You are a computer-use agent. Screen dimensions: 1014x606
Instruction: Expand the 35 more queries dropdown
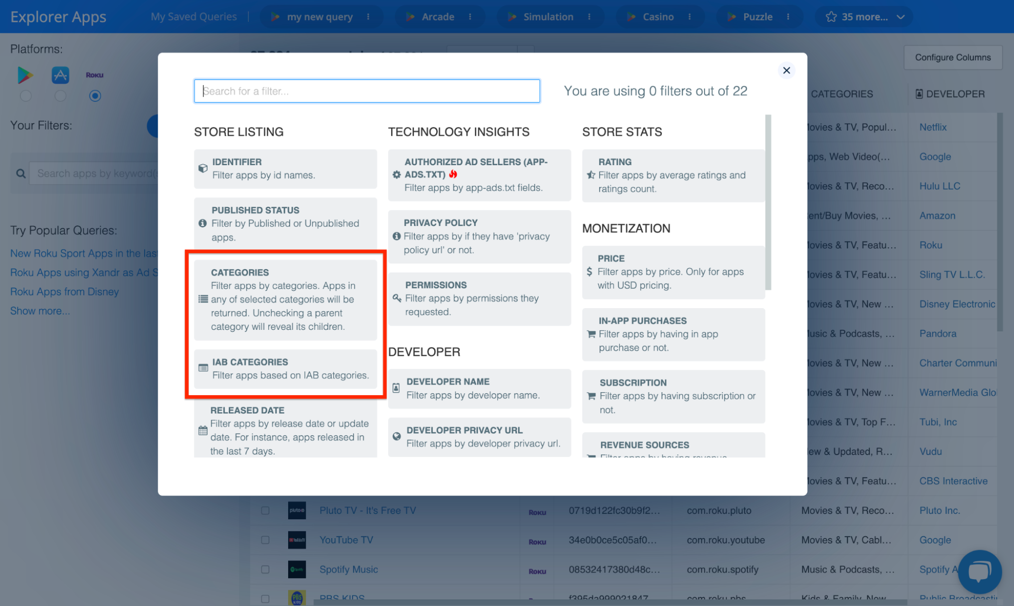pos(901,17)
